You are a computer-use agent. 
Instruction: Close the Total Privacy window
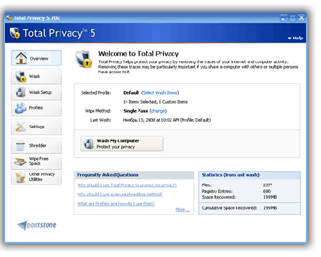pyautogui.click(x=301, y=18)
